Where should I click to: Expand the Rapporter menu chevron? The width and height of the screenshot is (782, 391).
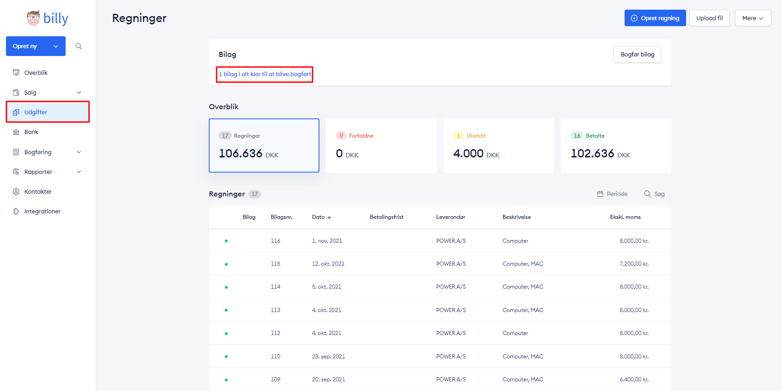click(79, 172)
